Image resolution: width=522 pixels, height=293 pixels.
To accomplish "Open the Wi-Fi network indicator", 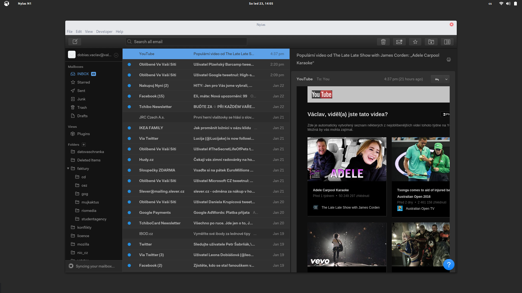I will pyautogui.click(x=501, y=4).
